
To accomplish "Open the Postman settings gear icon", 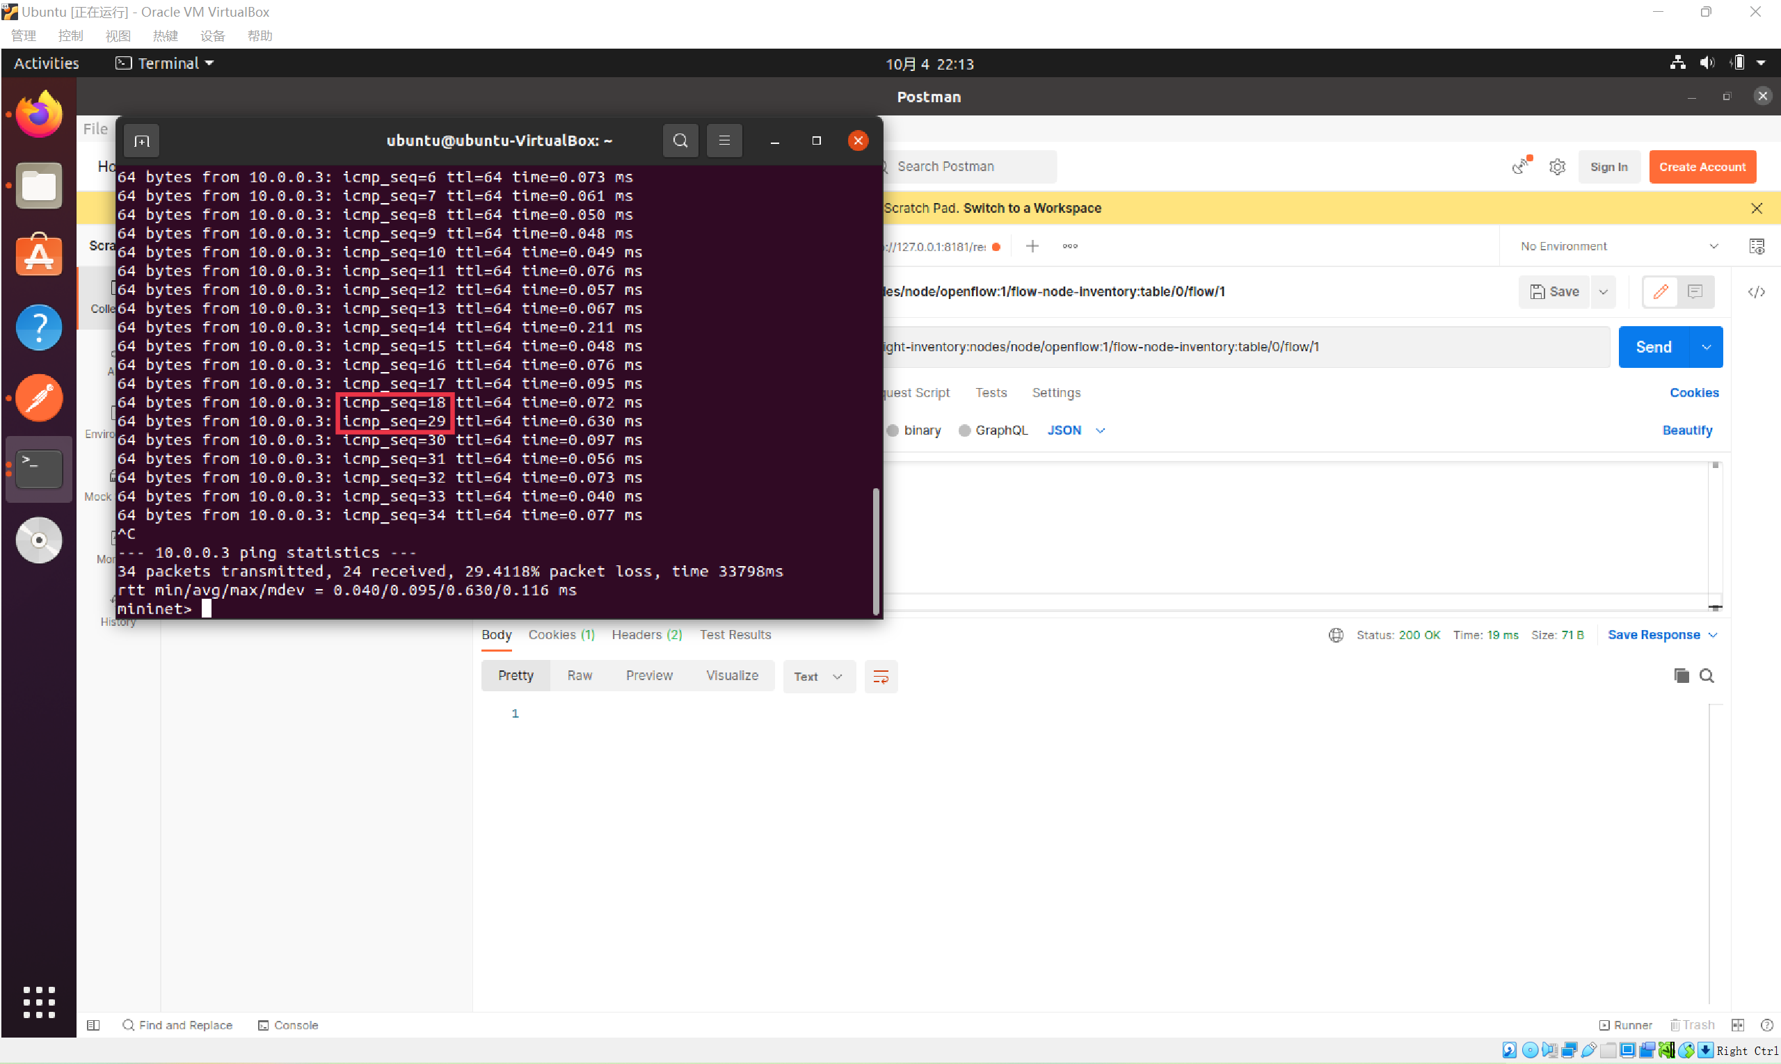I will point(1556,167).
